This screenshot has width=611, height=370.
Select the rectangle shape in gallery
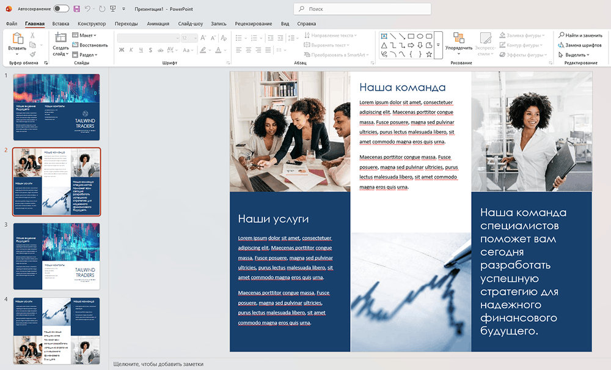coord(411,36)
